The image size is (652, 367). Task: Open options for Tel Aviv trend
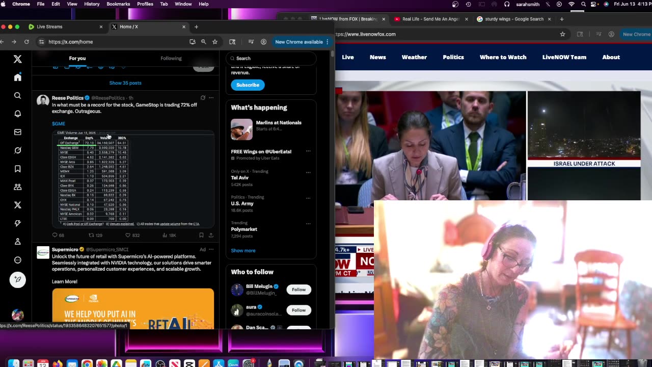[x=308, y=172]
